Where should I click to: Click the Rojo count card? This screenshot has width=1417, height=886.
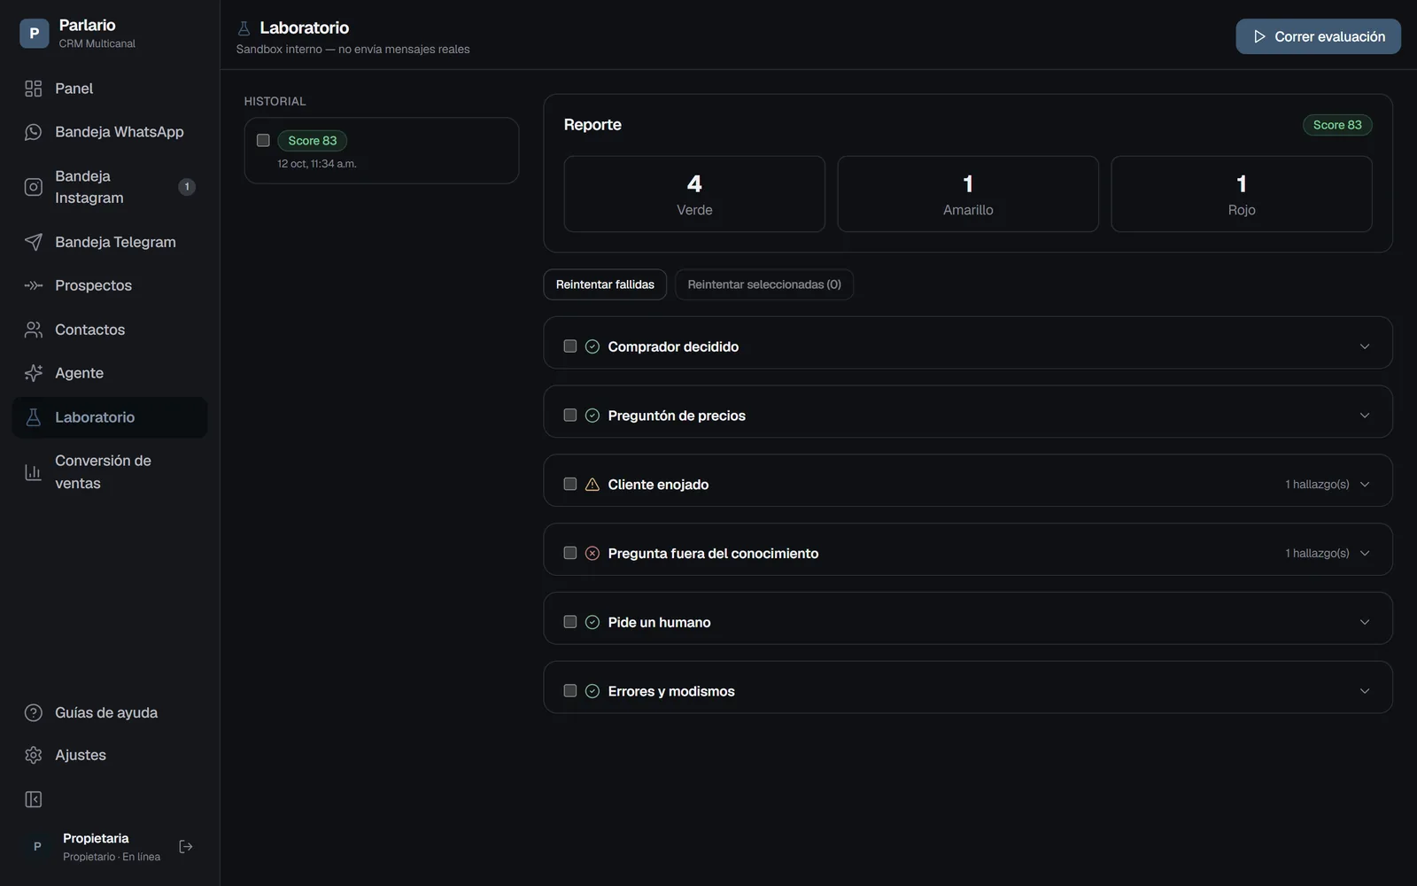click(x=1242, y=194)
